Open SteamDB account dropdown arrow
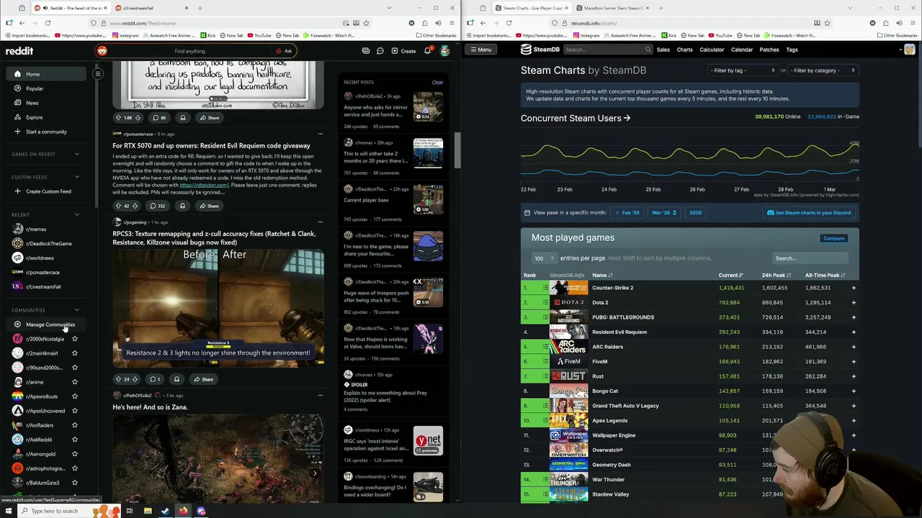 900,50
